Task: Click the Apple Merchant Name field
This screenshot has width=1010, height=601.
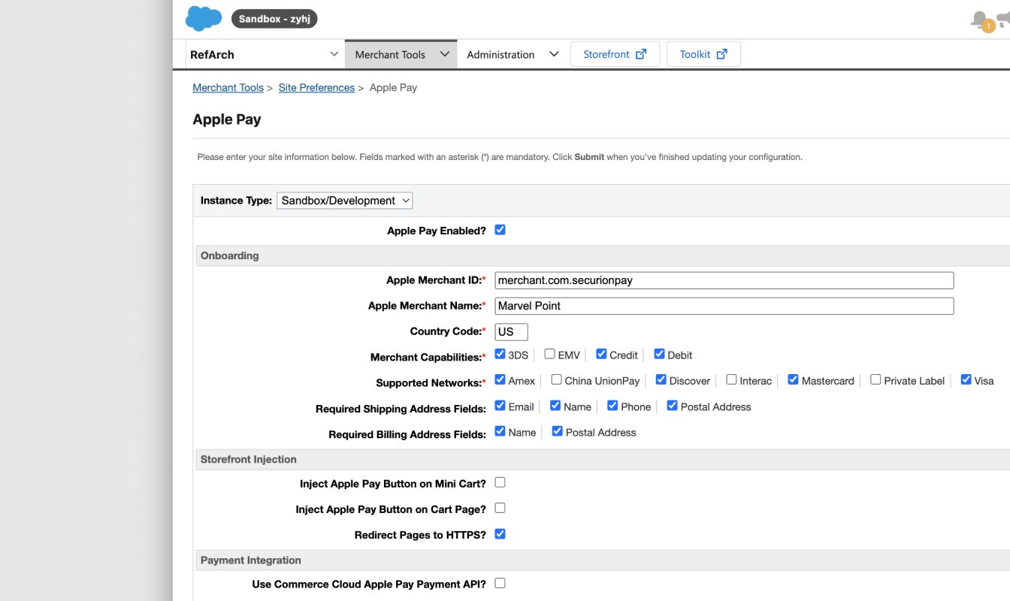Action: [x=724, y=306]
